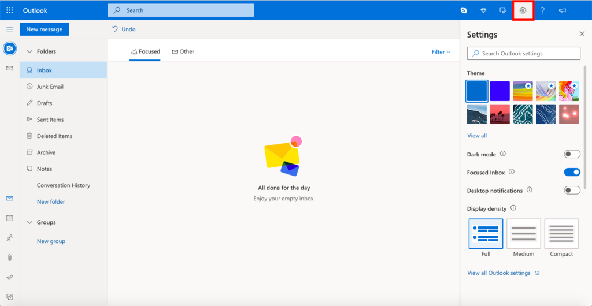Select the pink bokeh lights theme
The height and width of the screenshot is (306, 592).
pyautogui.click(x=569, y=114)
